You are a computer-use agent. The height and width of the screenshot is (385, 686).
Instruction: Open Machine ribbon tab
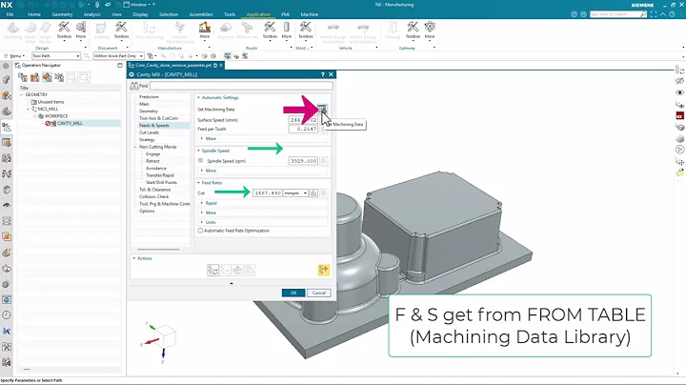click(310, 14)
